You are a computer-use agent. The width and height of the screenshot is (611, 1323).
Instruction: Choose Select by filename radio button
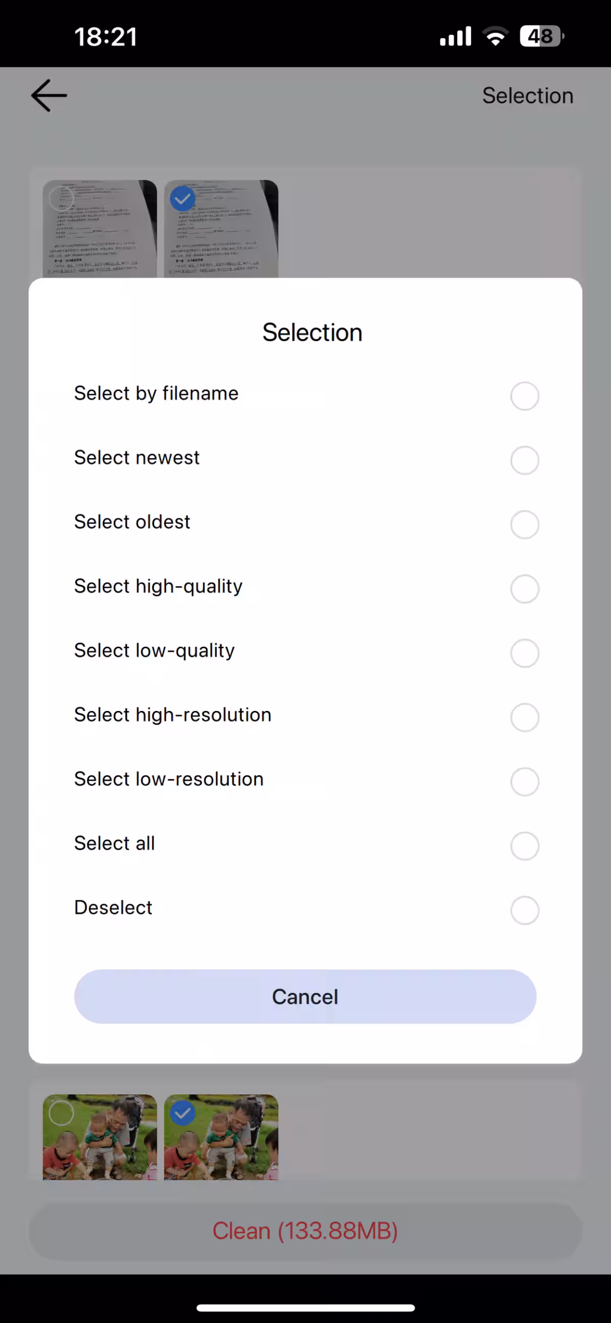click(x=524, y=396)
